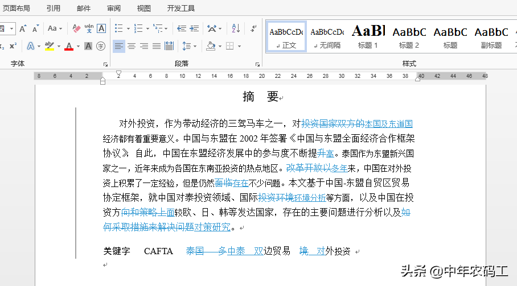This screenshot has width=517, height=286.
Task: Open the highlight color picker dropdown arrow
Action: pos(59,47)
